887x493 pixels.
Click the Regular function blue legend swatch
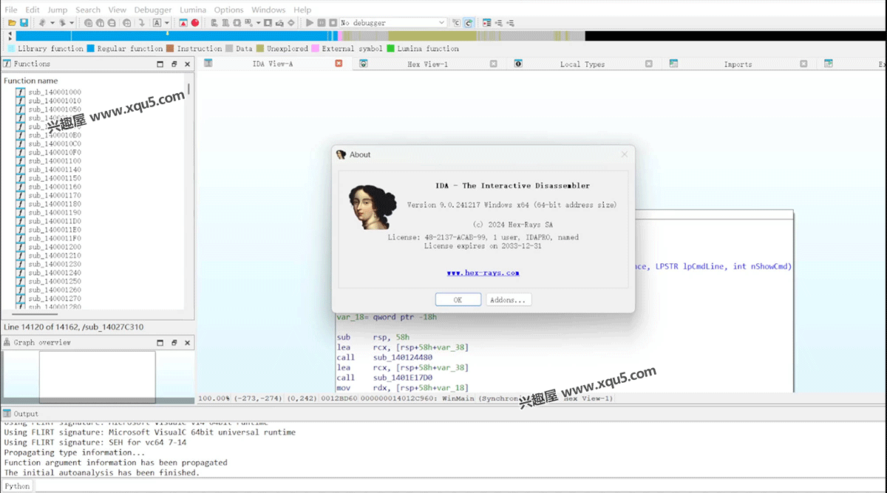(x=90, y=49)
